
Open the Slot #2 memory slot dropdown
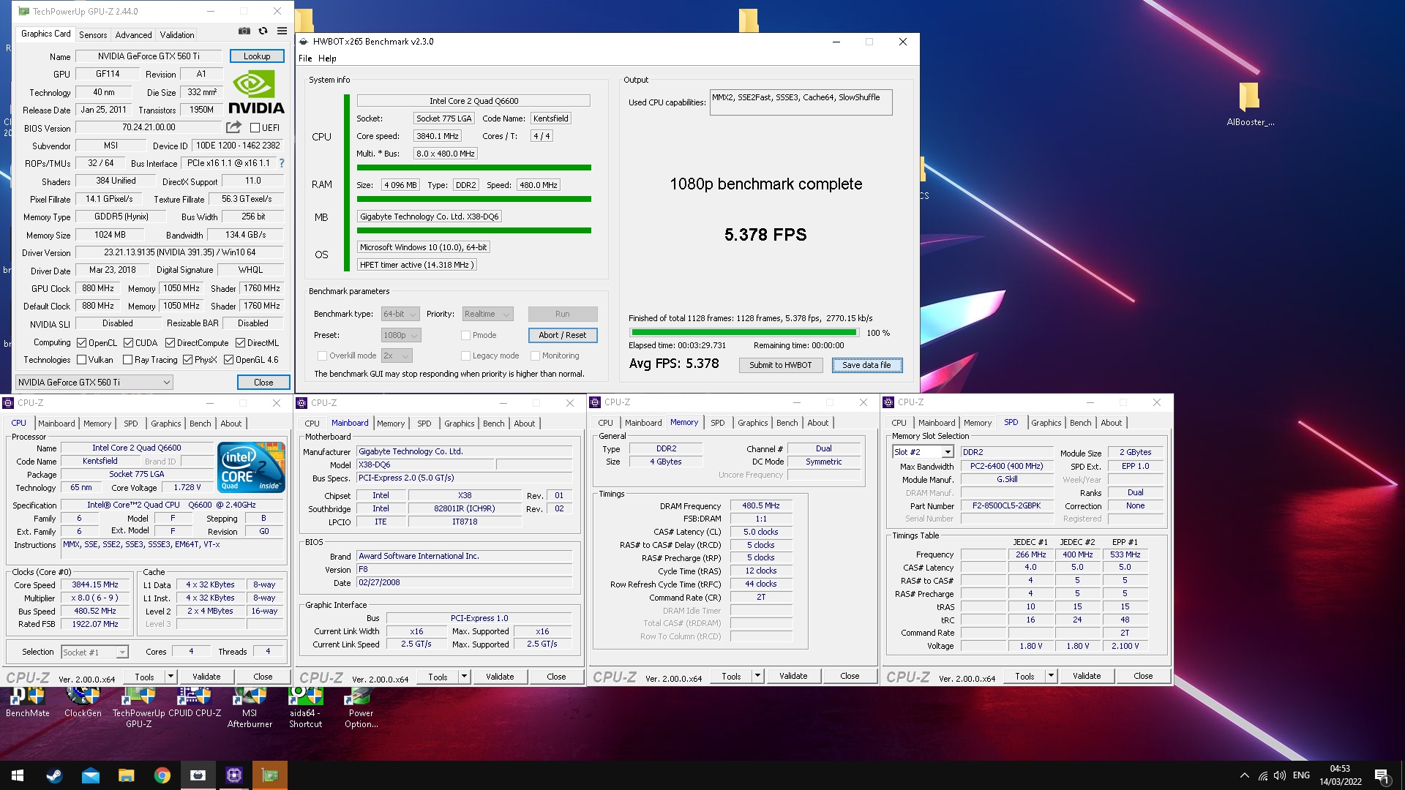[x=923, y=452]
